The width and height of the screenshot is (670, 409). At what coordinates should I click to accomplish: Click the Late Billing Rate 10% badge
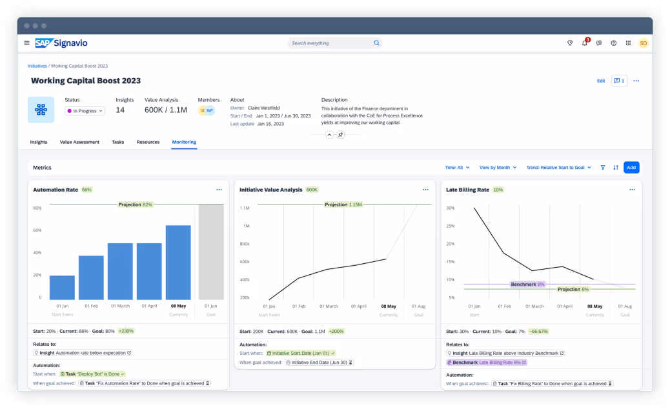[498, 190]
